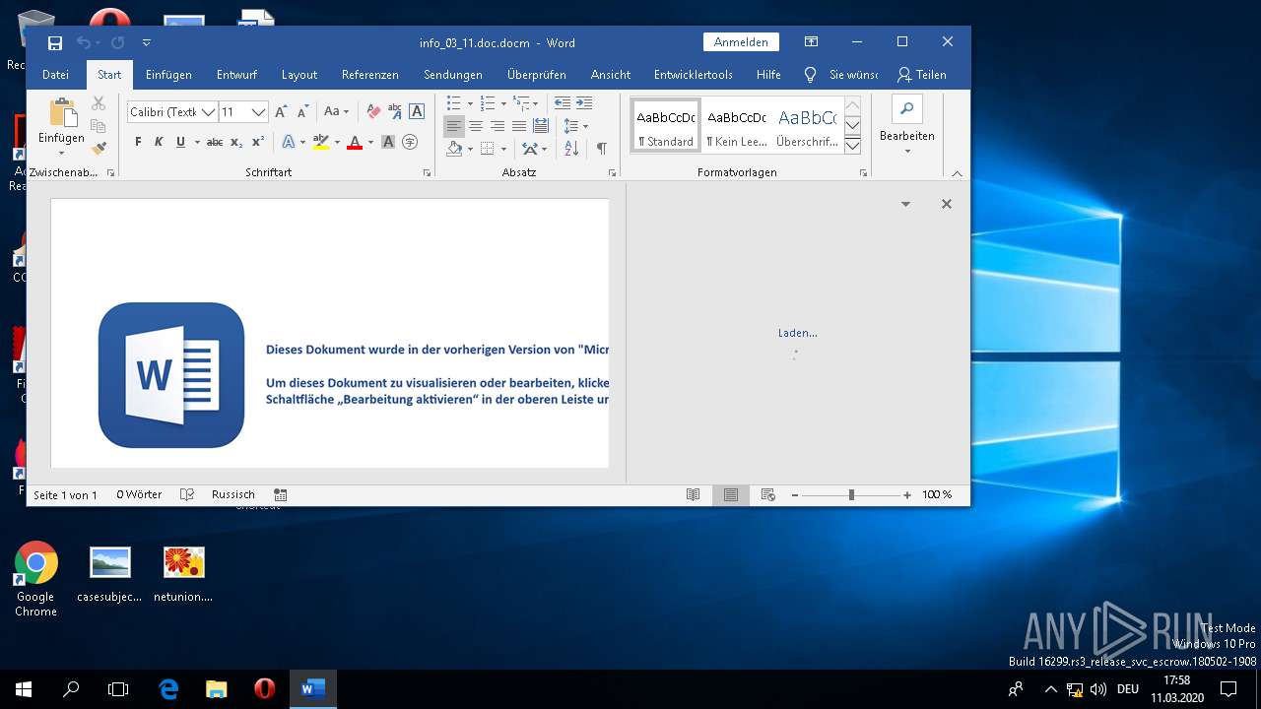Toggle show paragraph marks ¶
The height and width of the screenshot is (709, 1261).
click(x=601, y=149)
